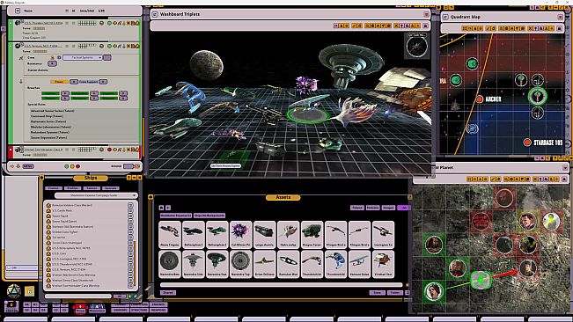The width and height of the screenshot is (573, 322).
Task: Open Starbase 364 (Narendra Station) entry
Action: (72, 227)
